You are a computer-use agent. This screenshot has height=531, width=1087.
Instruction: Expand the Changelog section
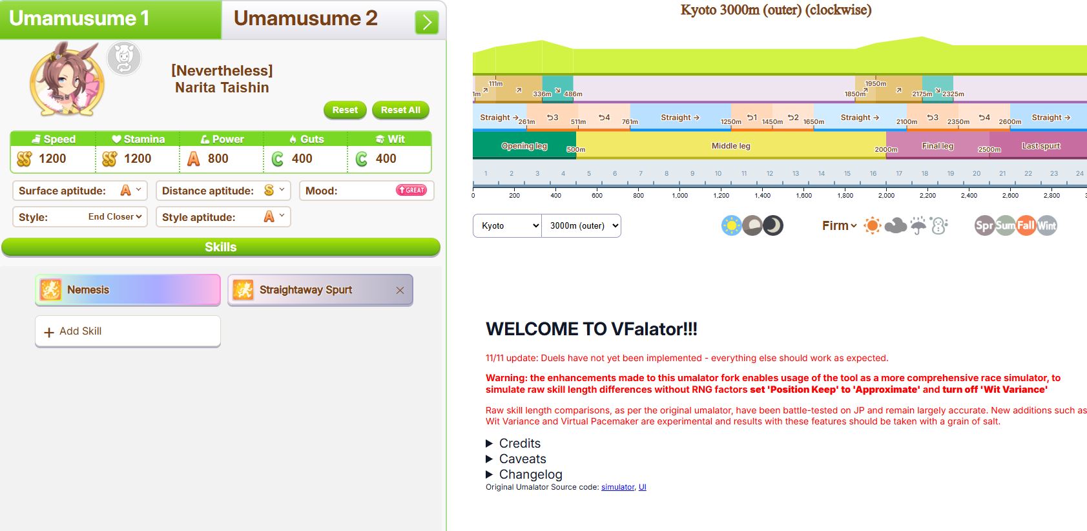pyautogui.click(x=524, y=474)
